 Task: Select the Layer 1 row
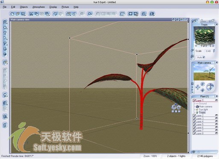[x=205, y=100]
